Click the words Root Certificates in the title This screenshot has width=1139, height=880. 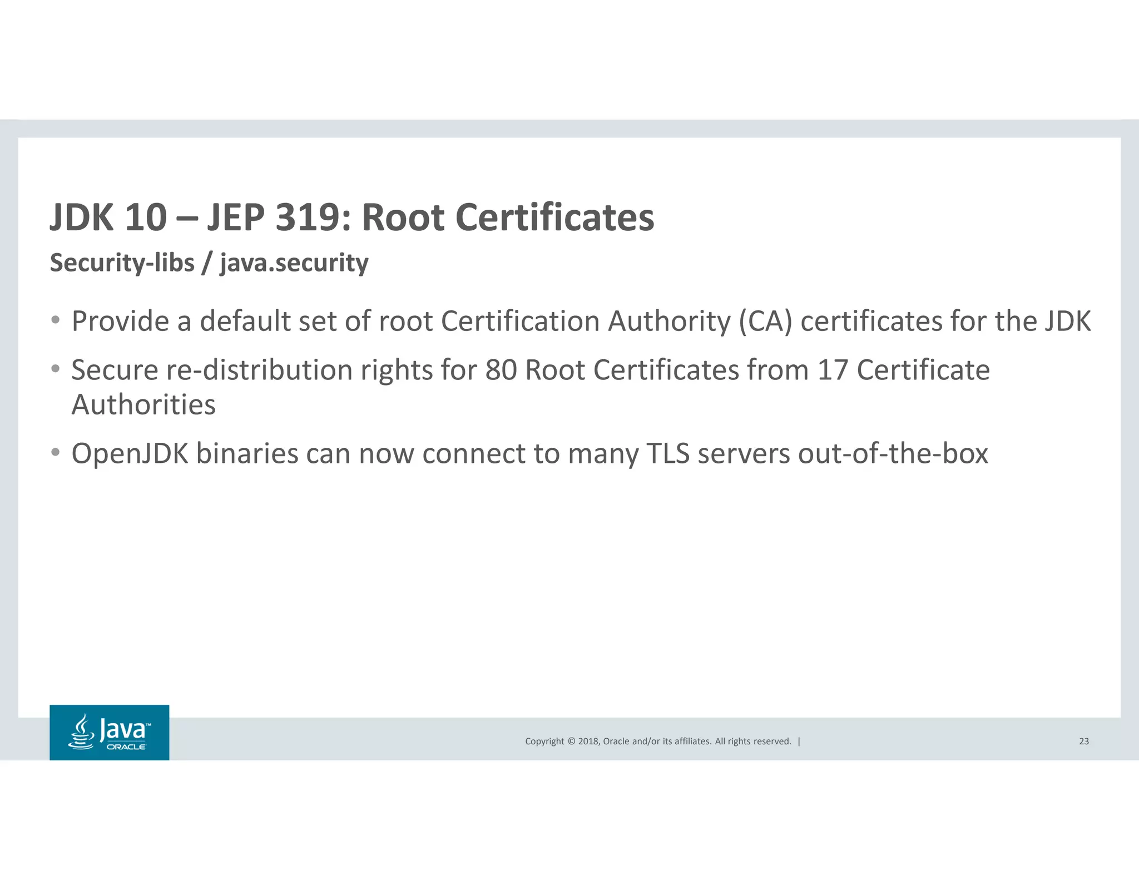[508, 217]
